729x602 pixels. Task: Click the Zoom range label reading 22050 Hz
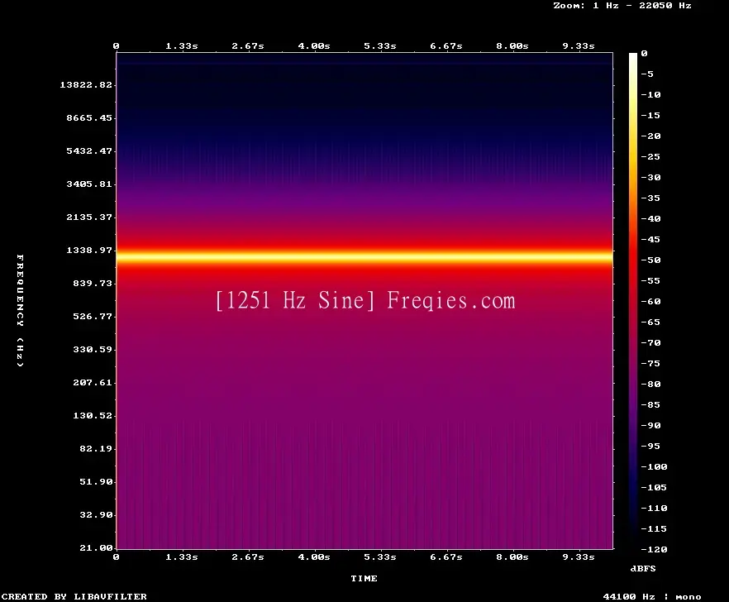point(665,6)
